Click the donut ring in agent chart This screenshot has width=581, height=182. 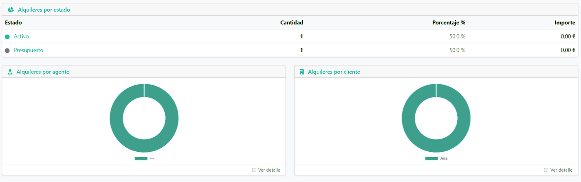pos(117,118)
